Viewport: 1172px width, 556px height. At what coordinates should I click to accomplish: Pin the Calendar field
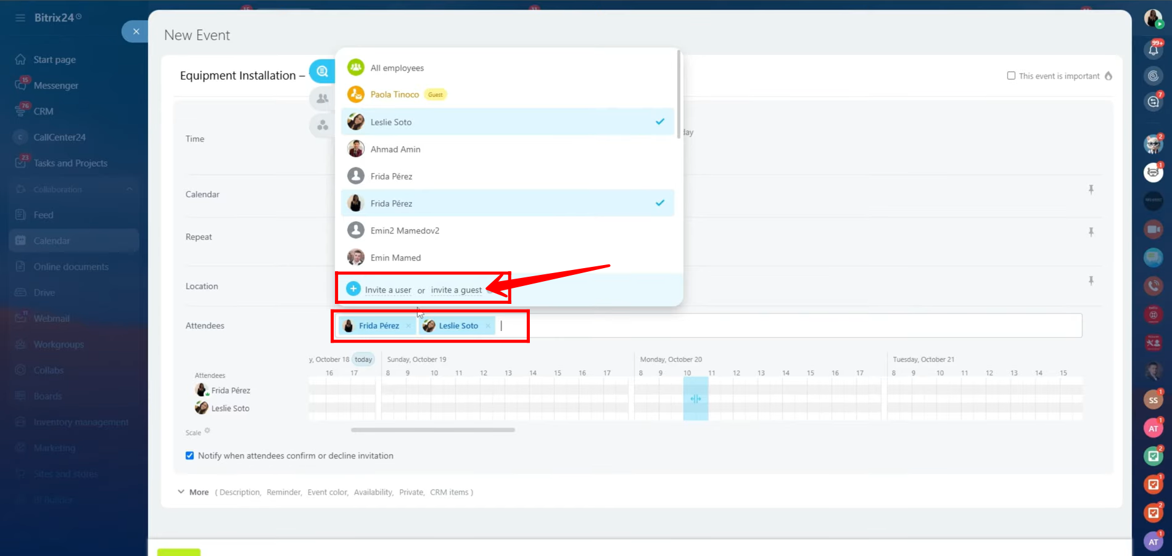[x=1091, y=190]
